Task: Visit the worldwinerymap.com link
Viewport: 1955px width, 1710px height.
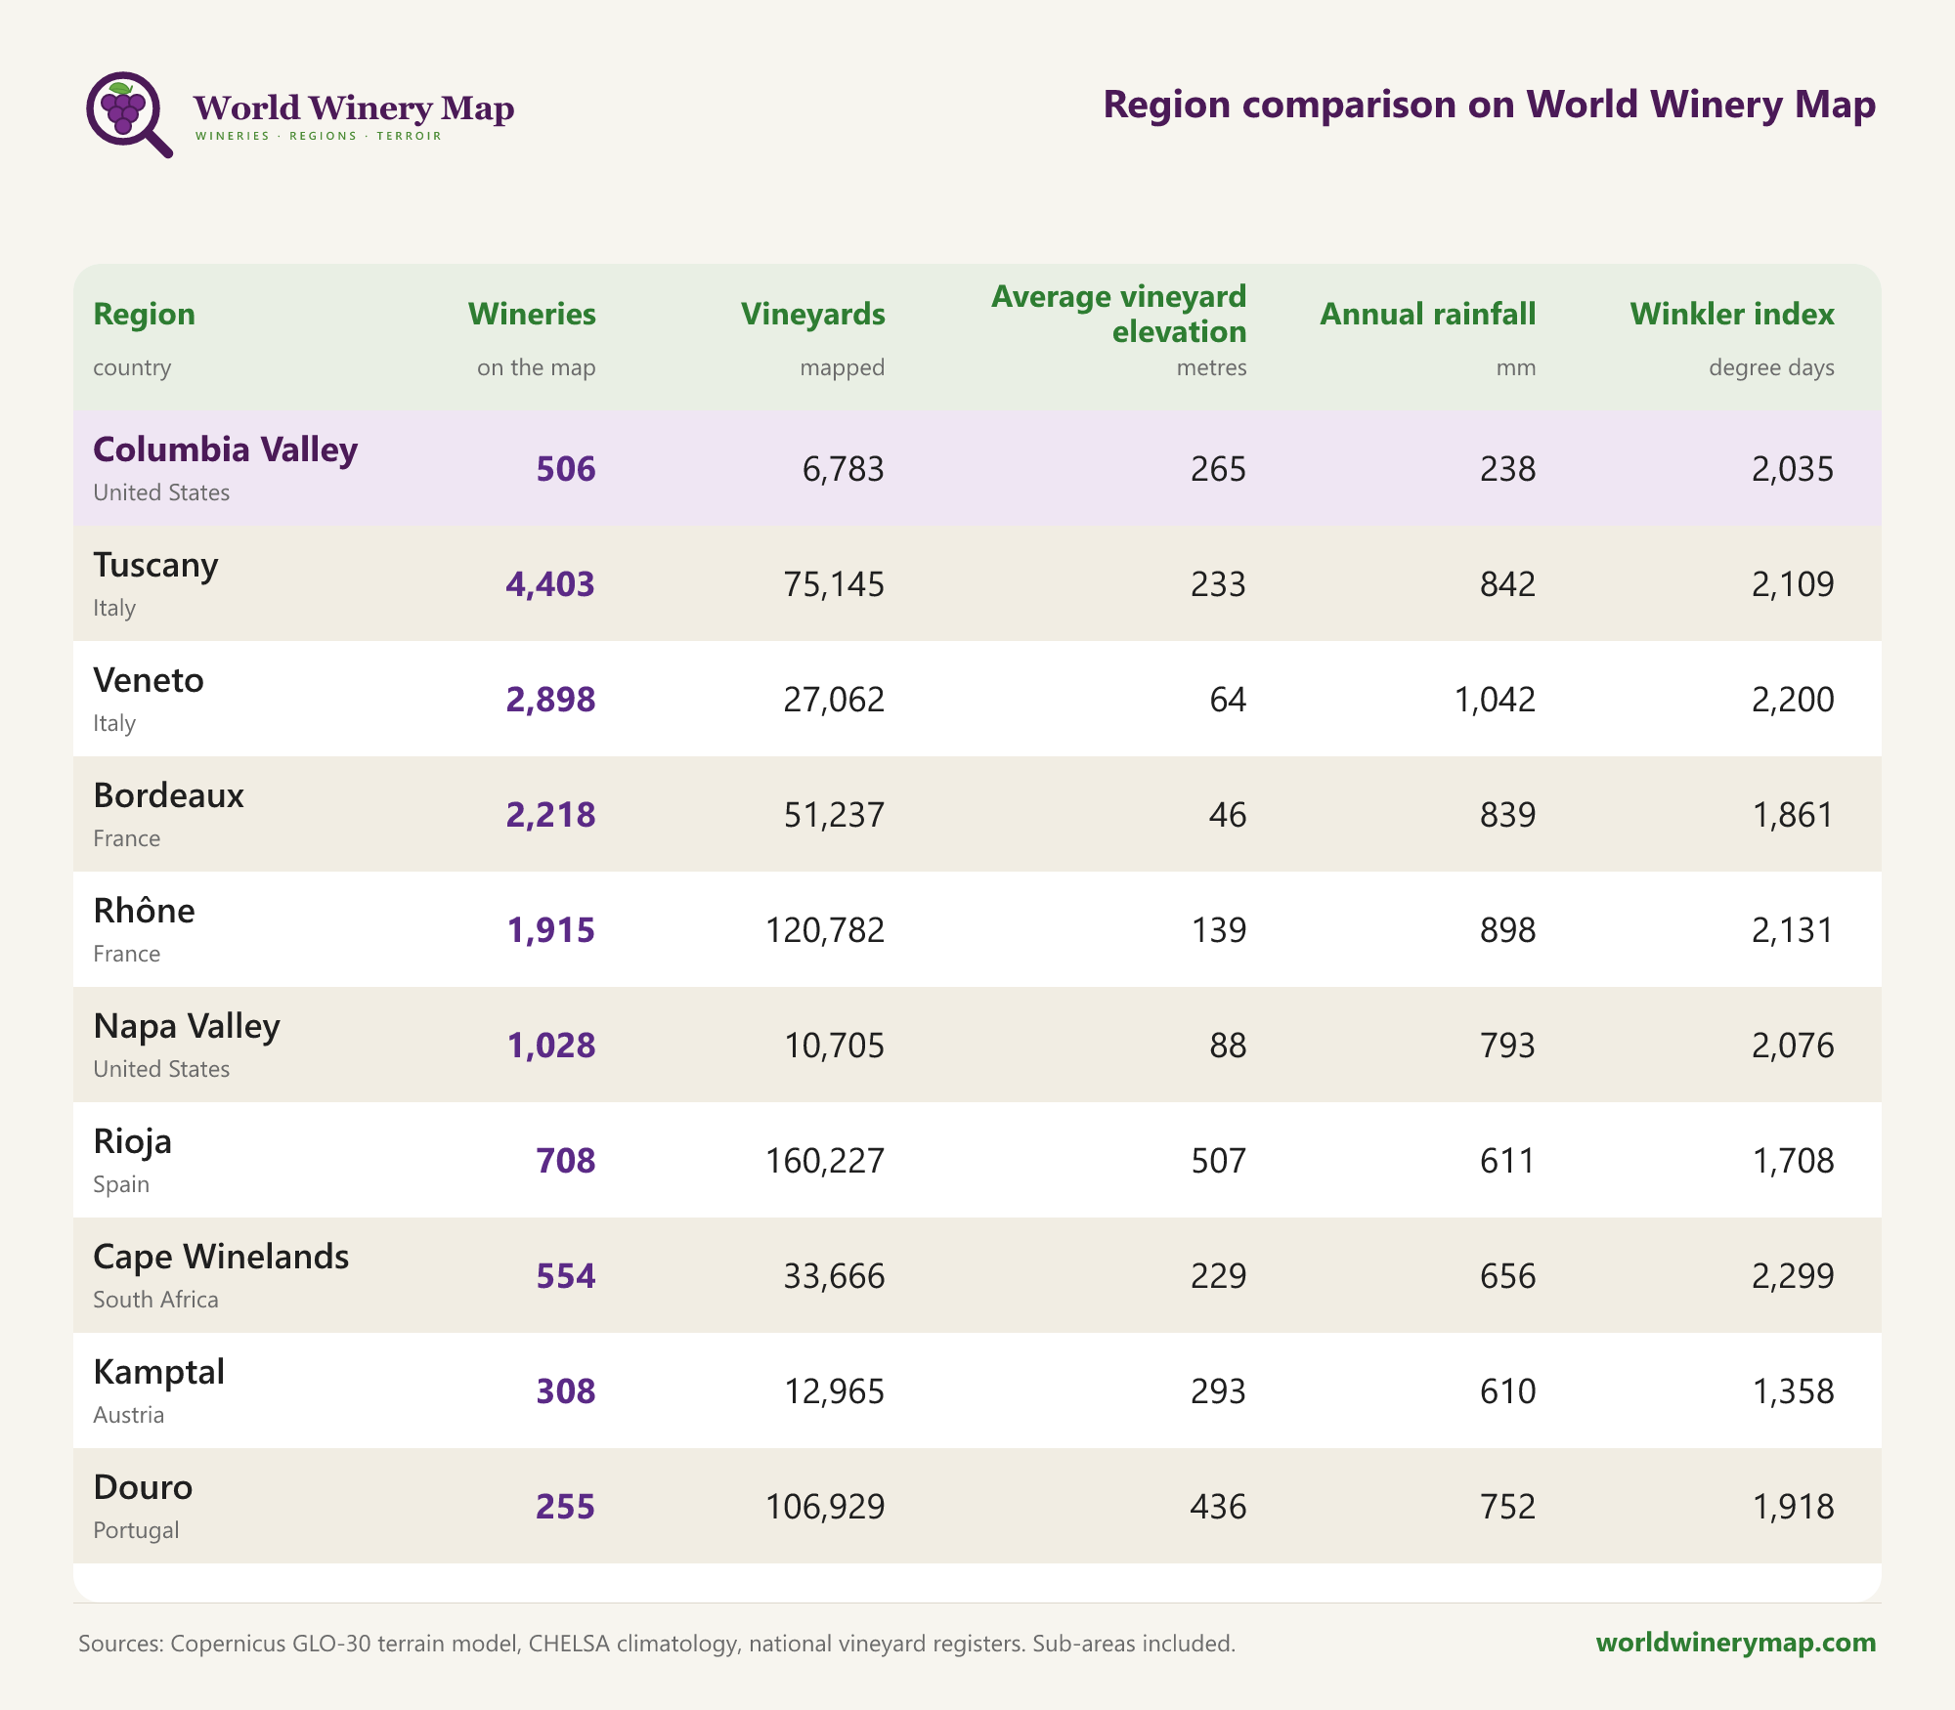Action: coord(1736,1642)
